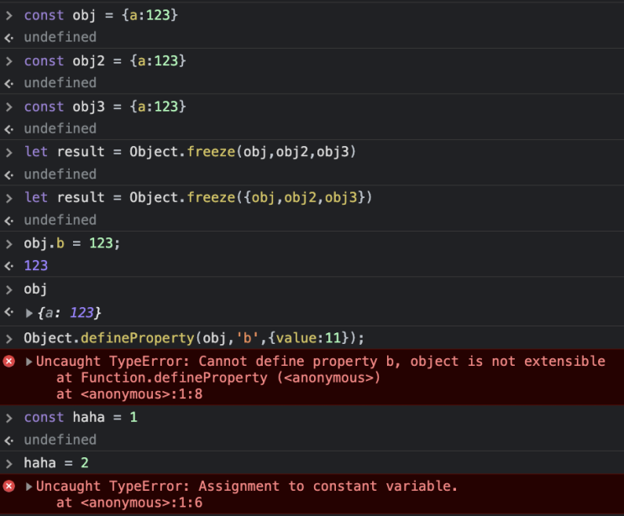Click the 'haha = 2' input line

click(x=56, y=463)
